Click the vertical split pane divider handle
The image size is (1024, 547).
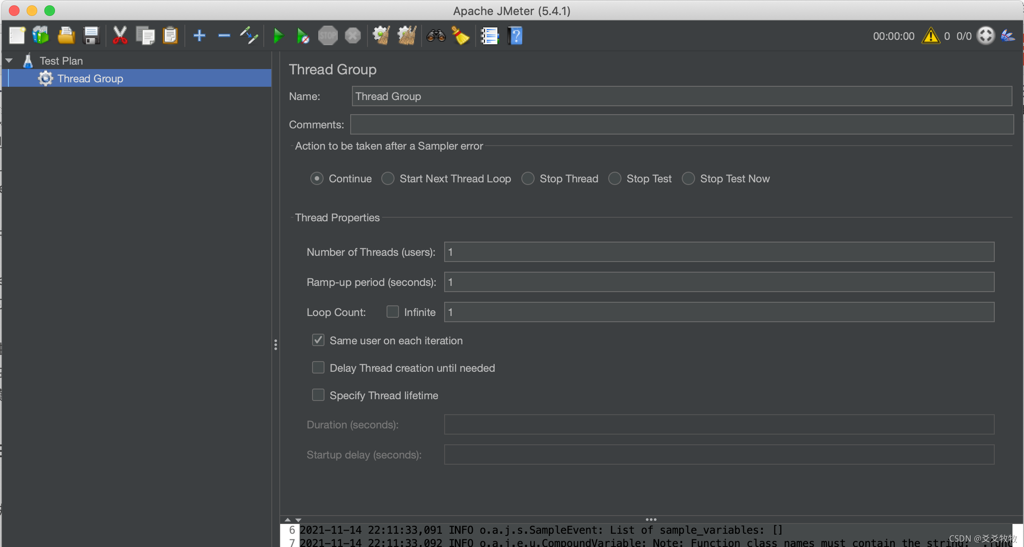point(276,345)
